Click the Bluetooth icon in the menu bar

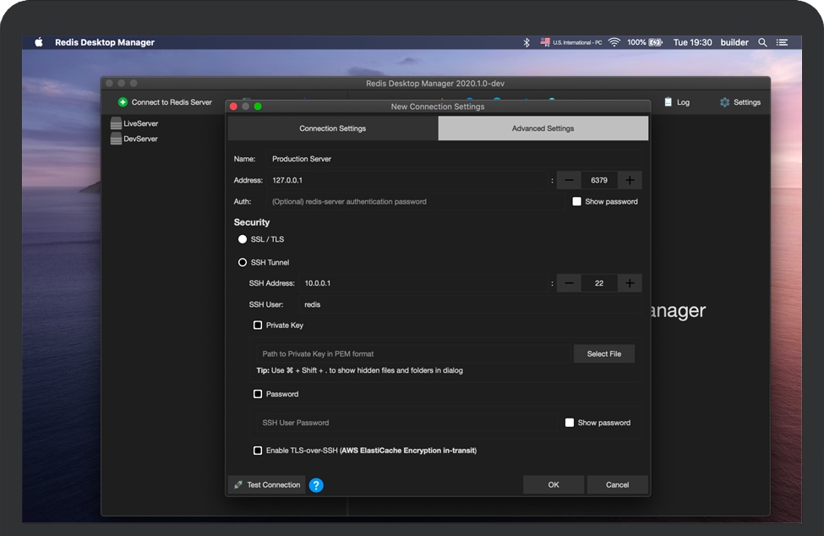[x=527, y=42]
